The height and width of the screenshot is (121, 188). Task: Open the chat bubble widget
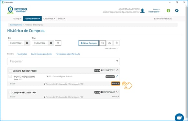point(179,117)
